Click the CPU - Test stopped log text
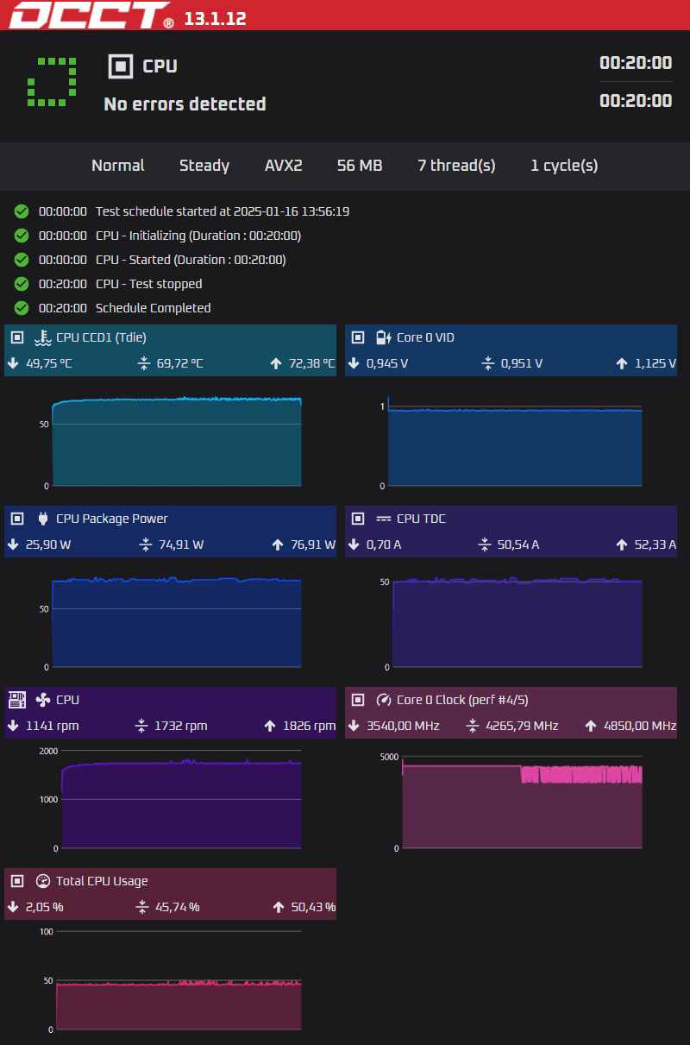The image size is (690, 1045). pos(149,284)
